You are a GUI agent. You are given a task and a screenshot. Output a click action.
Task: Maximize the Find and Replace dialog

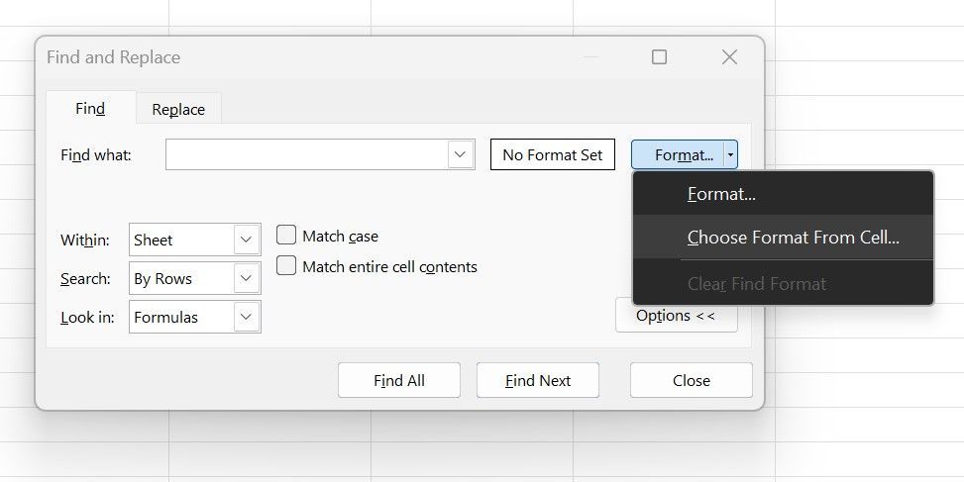point(659,57)
